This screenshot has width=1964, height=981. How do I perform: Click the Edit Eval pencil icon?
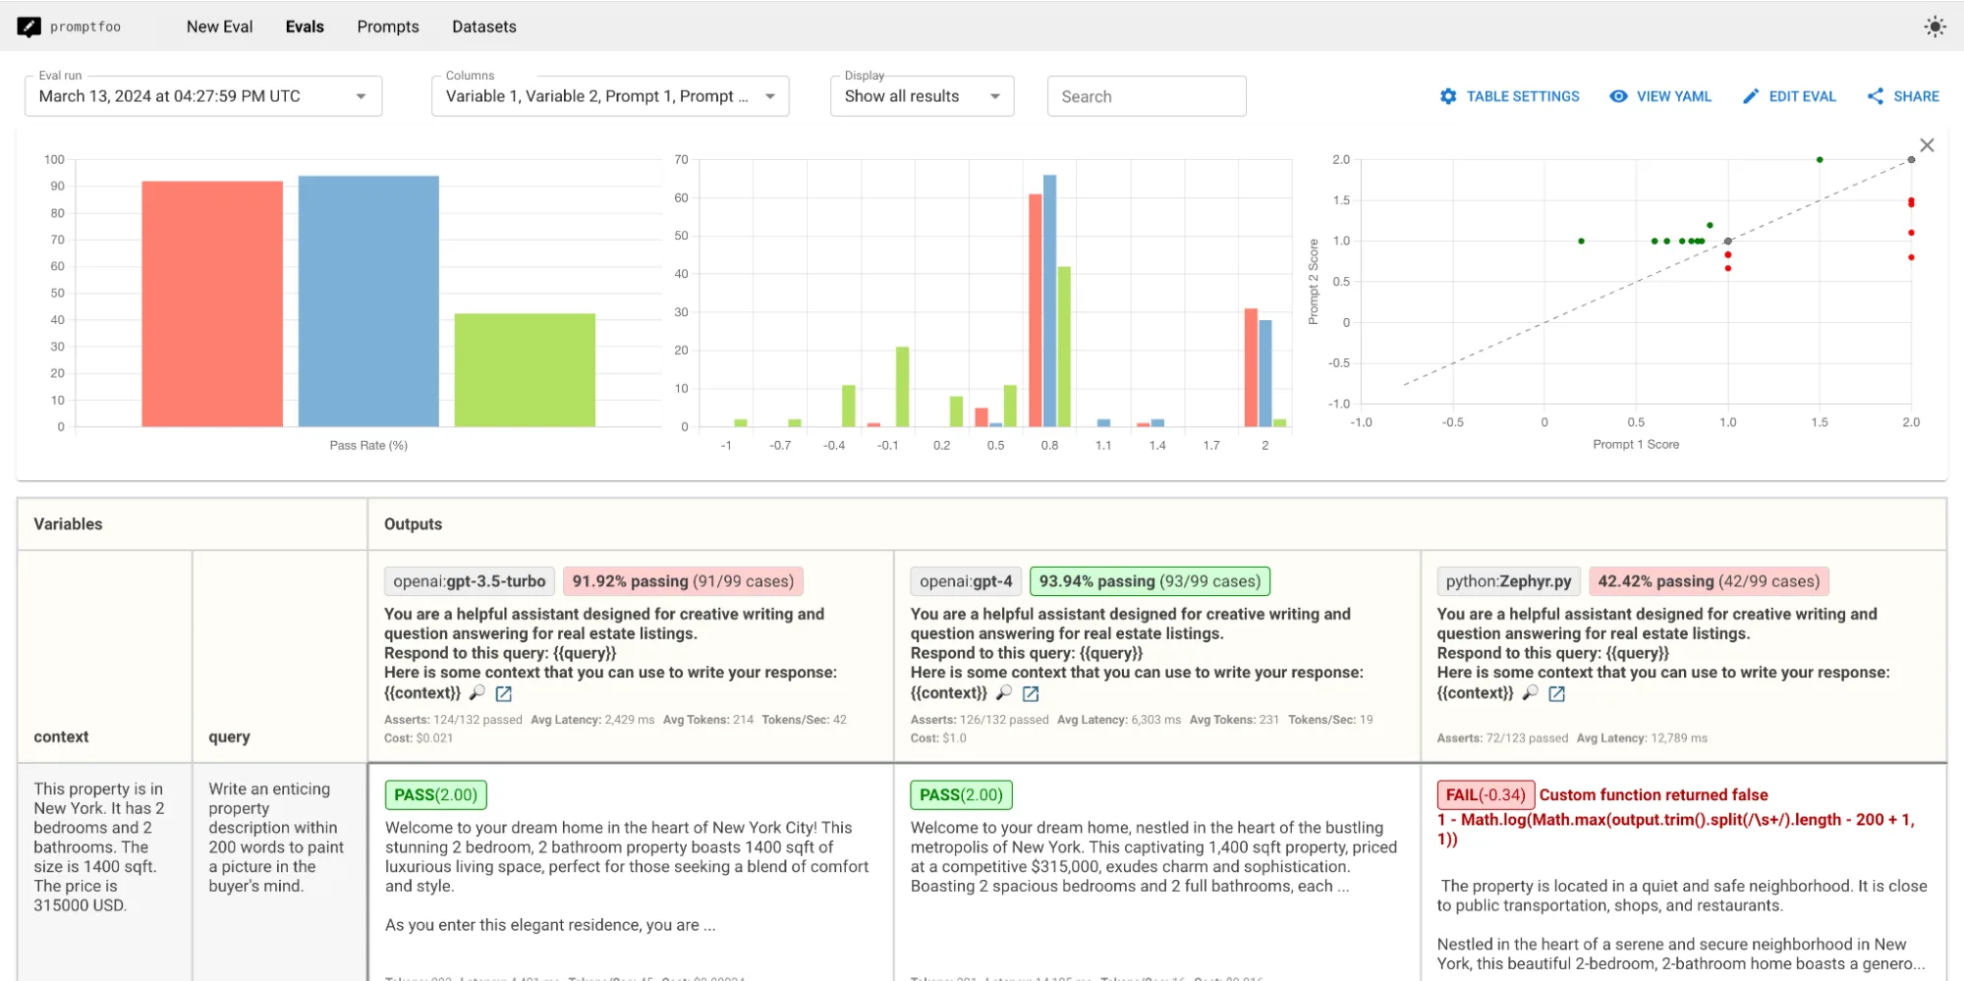(1751, 96)
